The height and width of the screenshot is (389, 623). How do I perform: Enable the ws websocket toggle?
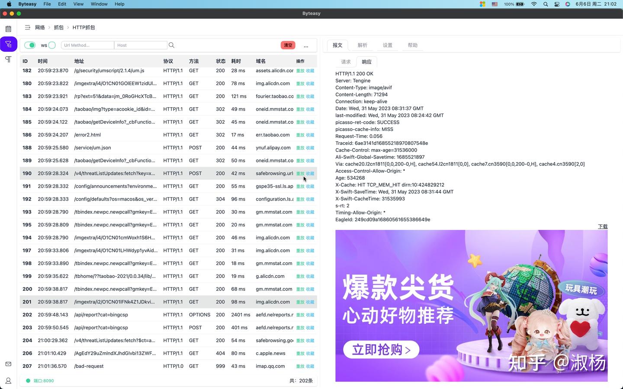51,45
